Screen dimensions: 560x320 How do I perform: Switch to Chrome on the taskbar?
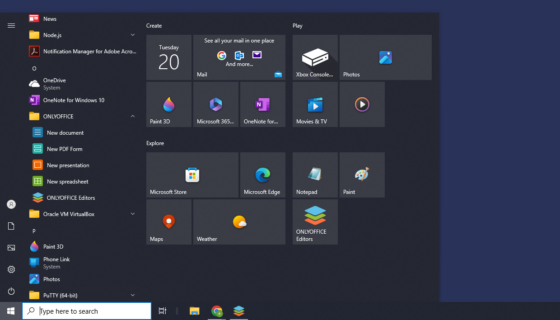217,311
